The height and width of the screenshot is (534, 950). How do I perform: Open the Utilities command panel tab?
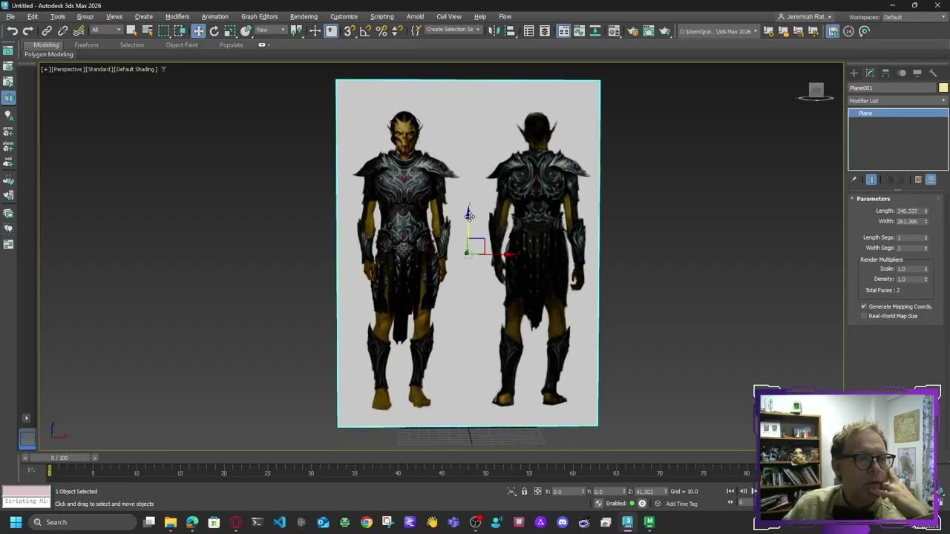(x=933, y=73)
